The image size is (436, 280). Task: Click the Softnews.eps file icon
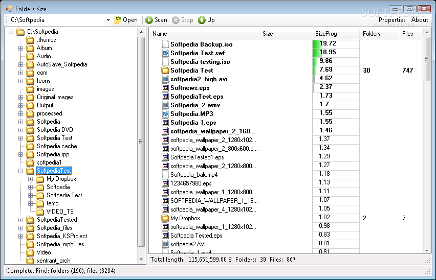pyautogui.click(x=165, y=88)
